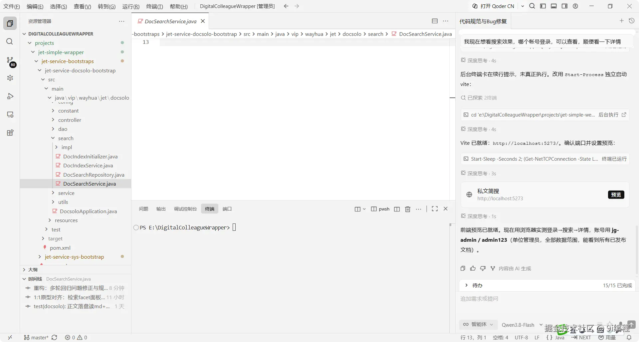639x342 pixels.
Task: Open the Explorer view in activity bar
Action: coord(10,23)
